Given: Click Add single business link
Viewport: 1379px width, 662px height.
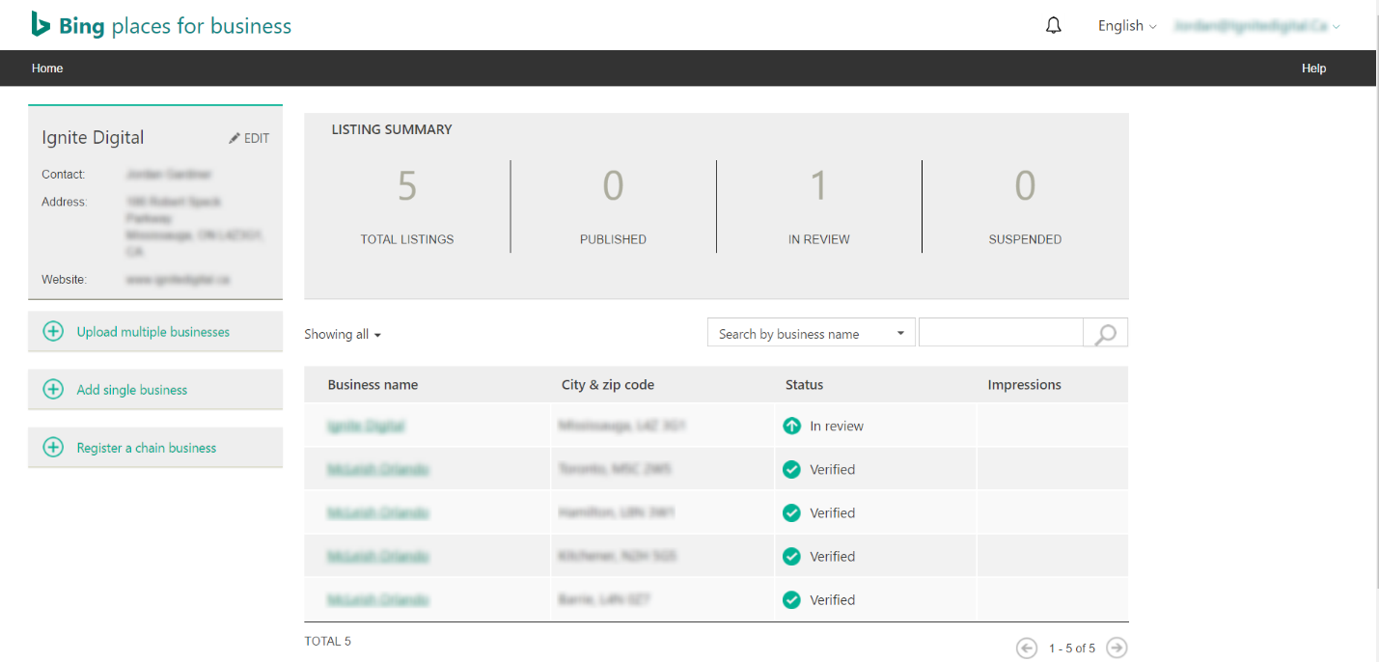Looking at the screenshot, I should 132,390.
